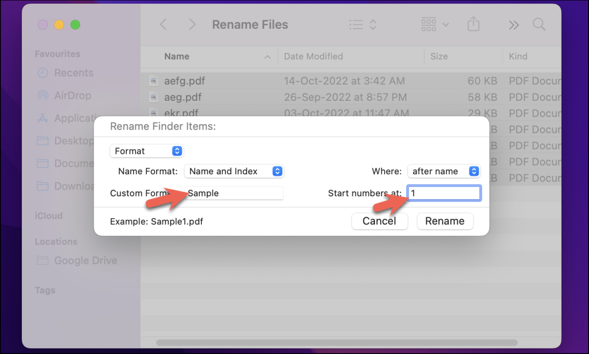Click the yellow minimize window button

pyautogui.click(x=59, y=24)
